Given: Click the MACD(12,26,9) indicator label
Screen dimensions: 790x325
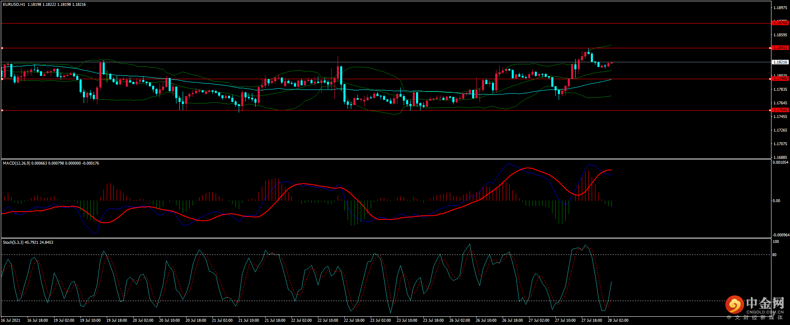Looking at the screenshot, I should click(x=16, y=163).
